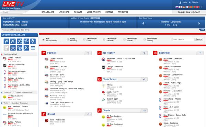The image size is (206, 127).
Task: Check the 2 November Friday checkbox
Action: click(84, 39)
